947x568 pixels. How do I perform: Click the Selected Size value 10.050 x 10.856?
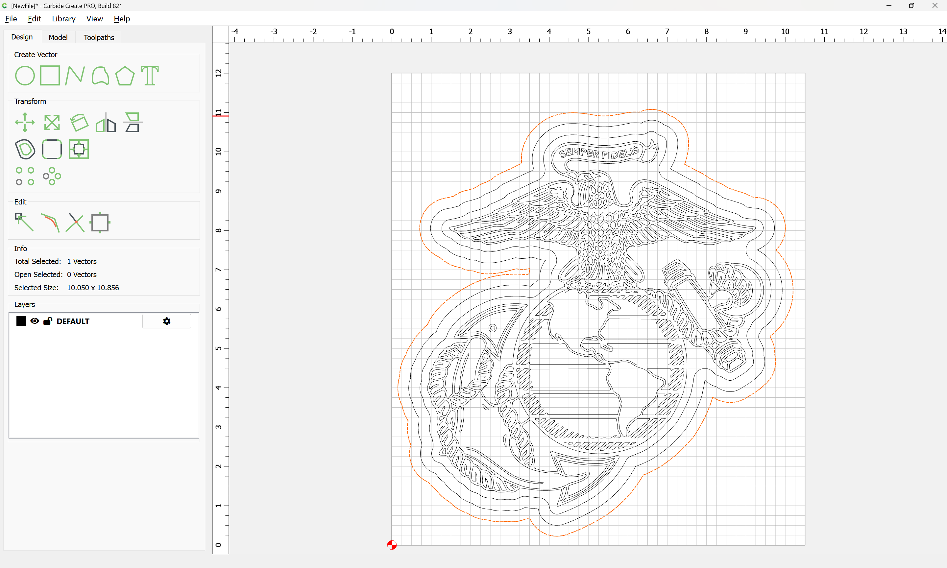[x=93, y=287]
